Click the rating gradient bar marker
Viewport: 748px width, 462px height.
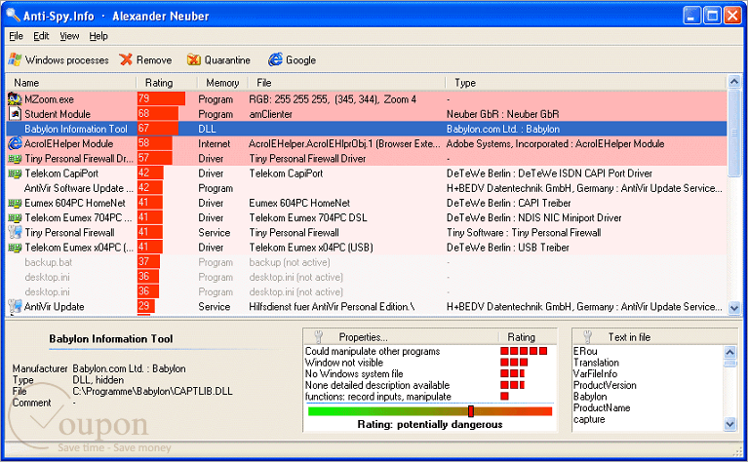click(x=470, y=411)
